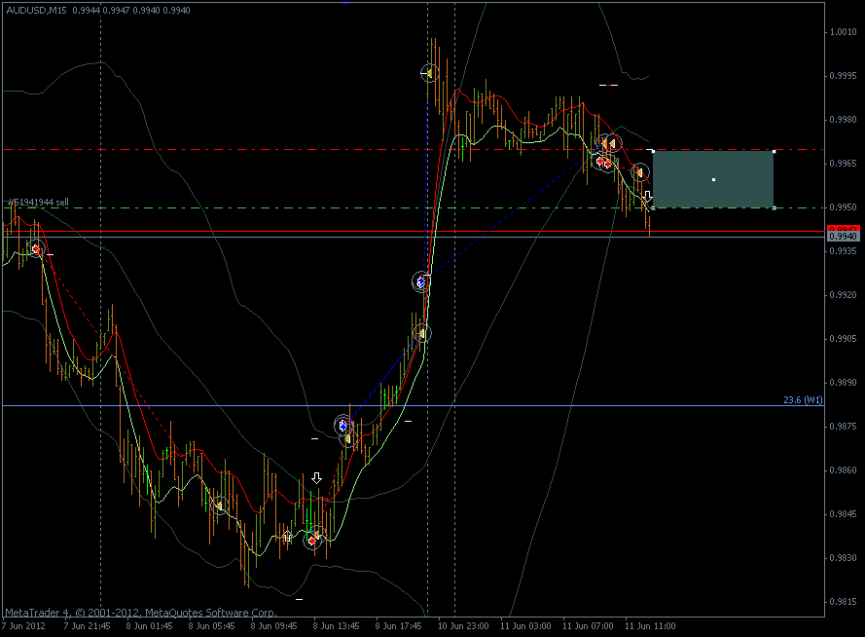
Task: Click the 1.0010 price scale label
Action: [x=844, y=32]
